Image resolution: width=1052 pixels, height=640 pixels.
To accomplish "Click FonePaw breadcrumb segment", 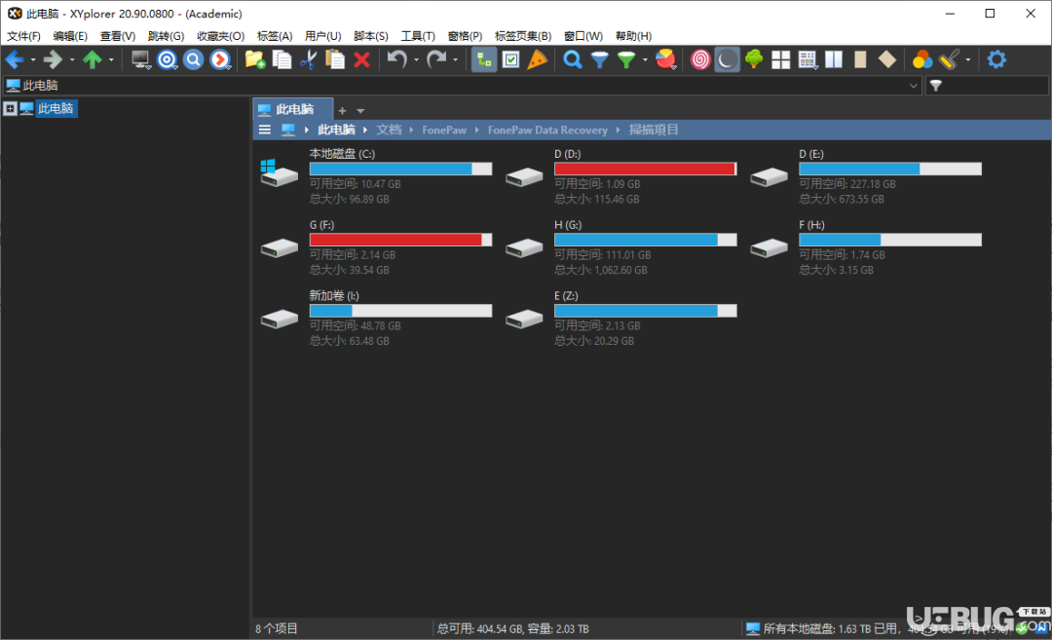I will pyautogui.click(x=444, y=130).
